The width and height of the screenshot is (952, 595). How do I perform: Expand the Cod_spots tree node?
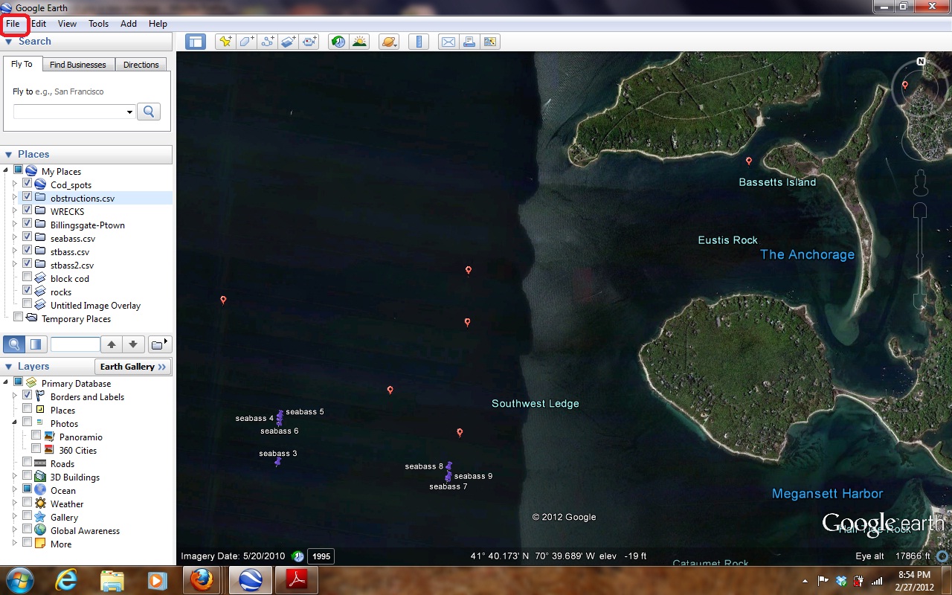point(15,184)
